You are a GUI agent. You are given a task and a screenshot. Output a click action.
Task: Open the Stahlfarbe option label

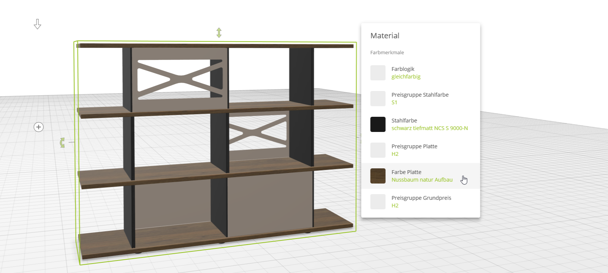404,121
